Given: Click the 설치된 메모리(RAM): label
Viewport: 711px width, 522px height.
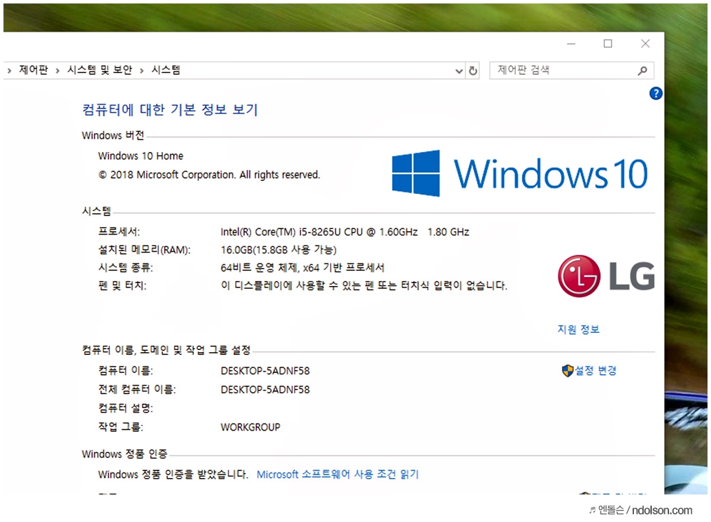Looking at the screenshot, I should (144, 250).
